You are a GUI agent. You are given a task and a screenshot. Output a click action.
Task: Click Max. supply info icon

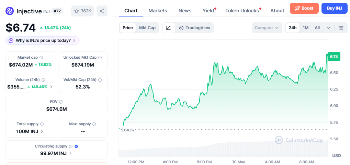click(94, 124)
